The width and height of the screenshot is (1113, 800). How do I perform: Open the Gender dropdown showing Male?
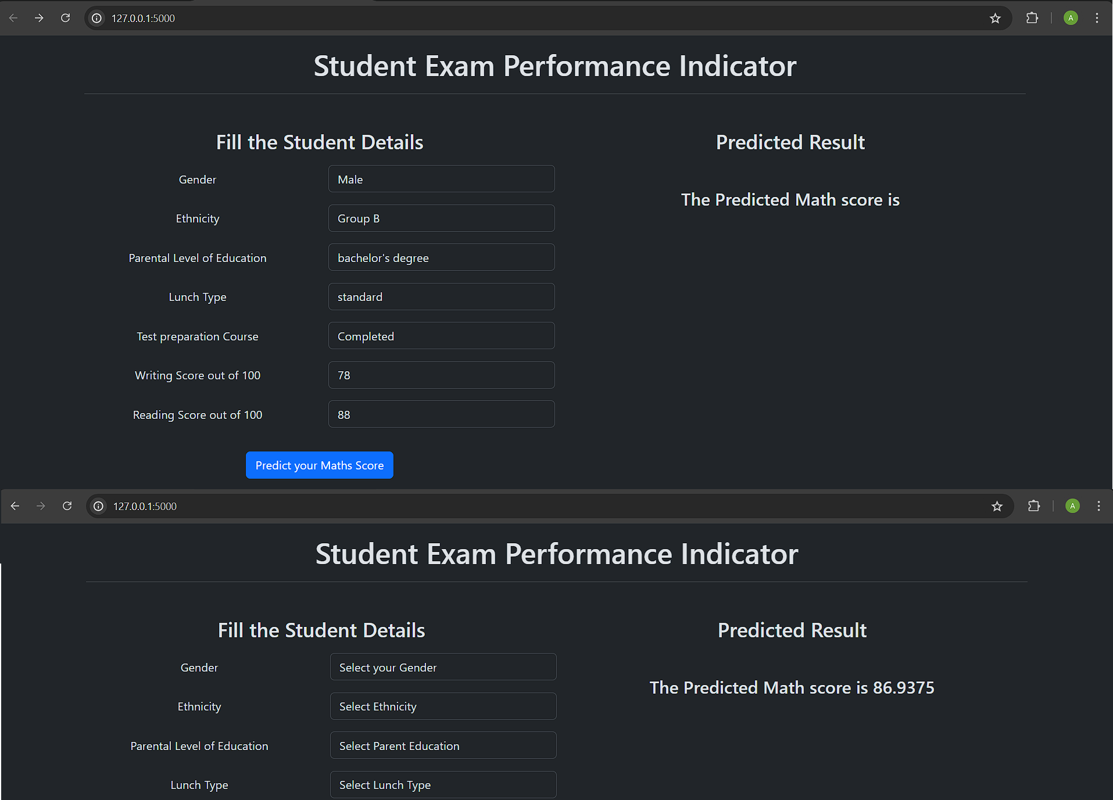pyautogui.click(x=441, y=179)
